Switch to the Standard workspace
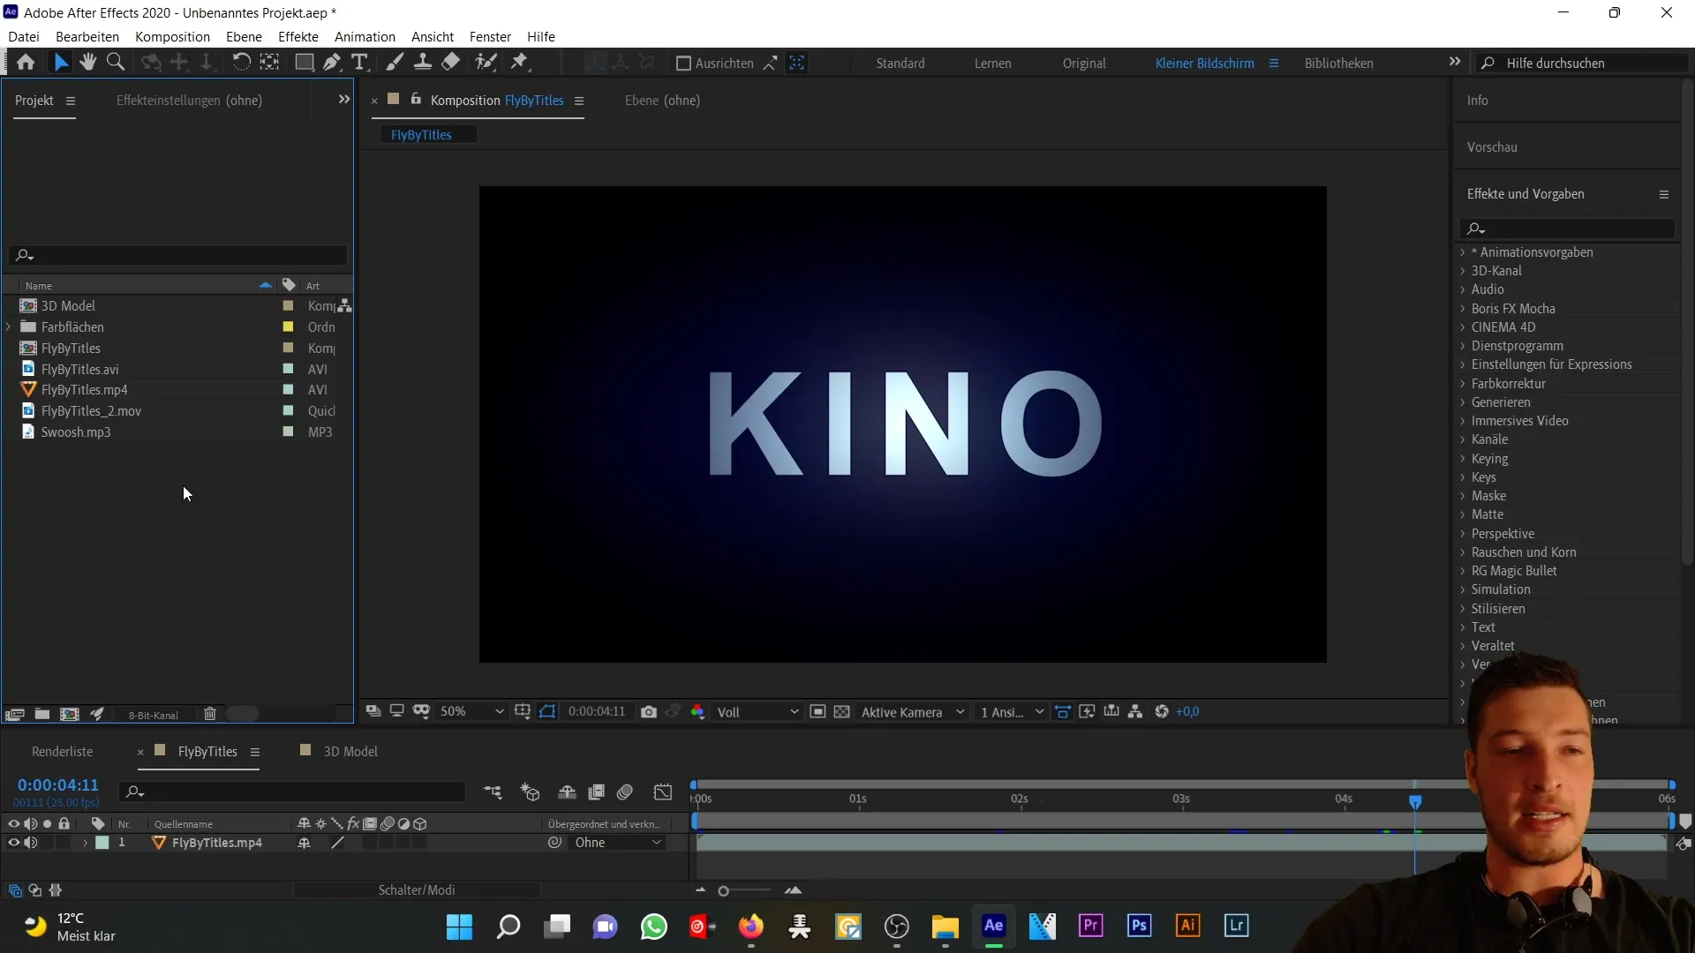 (x=900, y=64)
